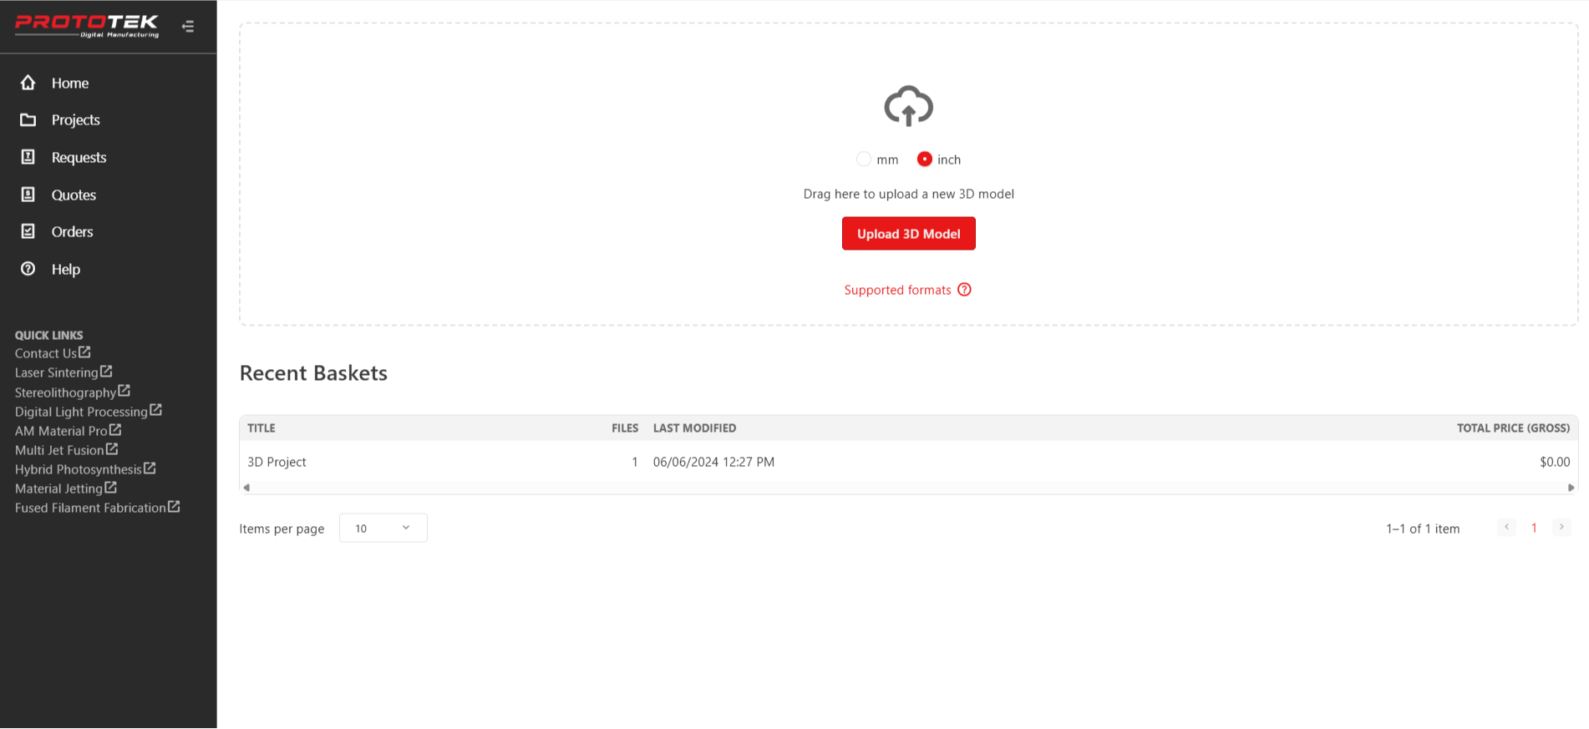1589x729 pixels.
Task: Click external link icon beside Hybrid Photosynthesis
Action: (150, 468)
